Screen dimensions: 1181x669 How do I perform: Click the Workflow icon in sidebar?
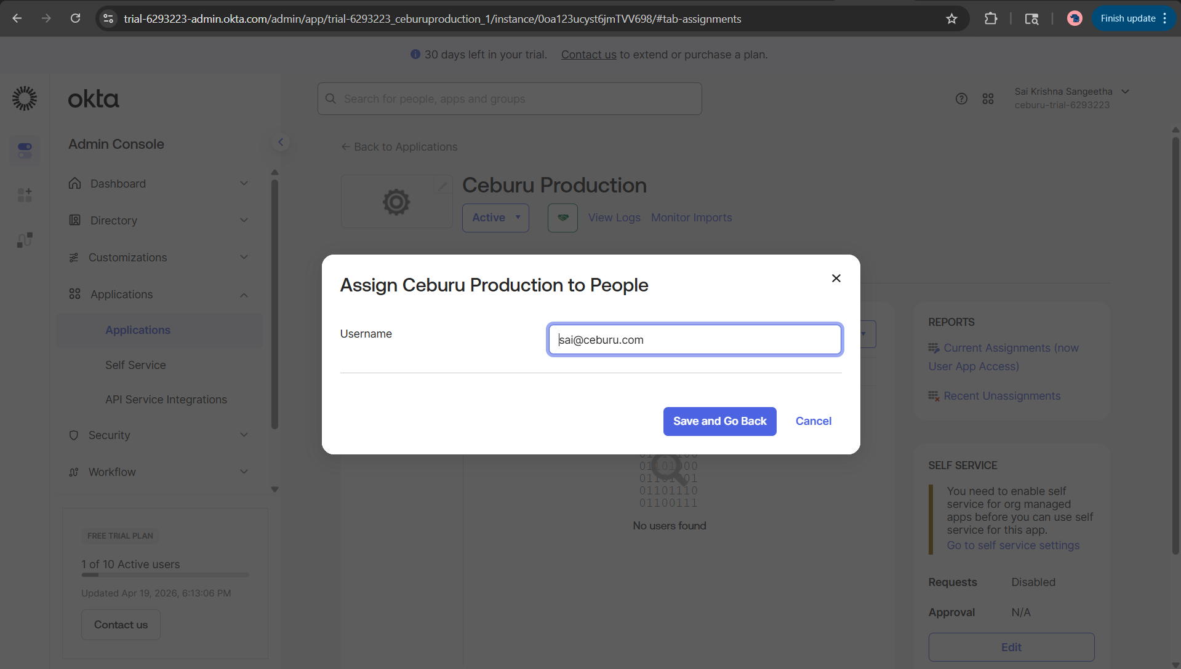74,472
